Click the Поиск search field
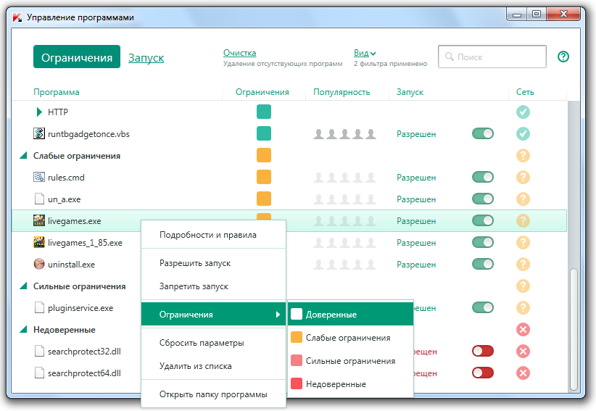The width and height of the screenshot is (596, 411). (492, 57)
